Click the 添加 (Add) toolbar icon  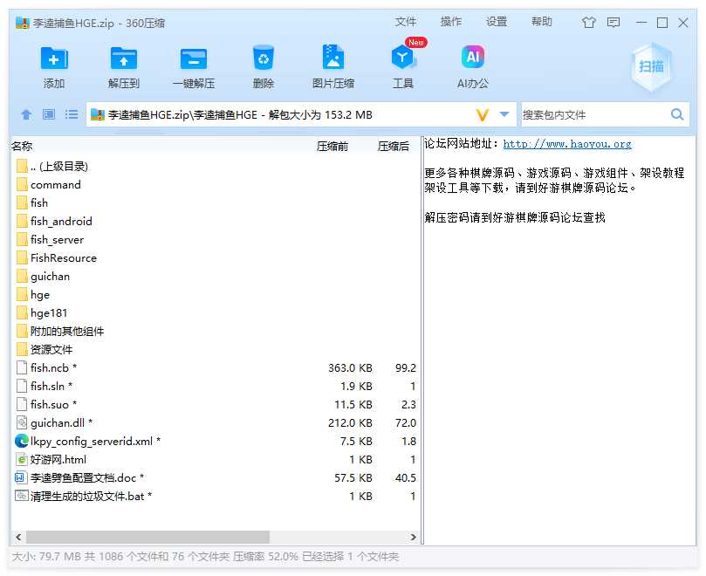point(54,59)
